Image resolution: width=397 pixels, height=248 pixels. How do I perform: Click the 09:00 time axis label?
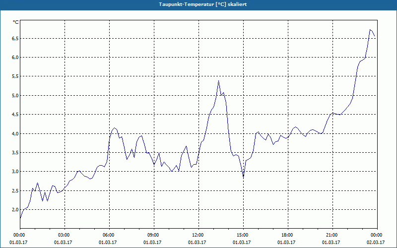tap(154, 235)
